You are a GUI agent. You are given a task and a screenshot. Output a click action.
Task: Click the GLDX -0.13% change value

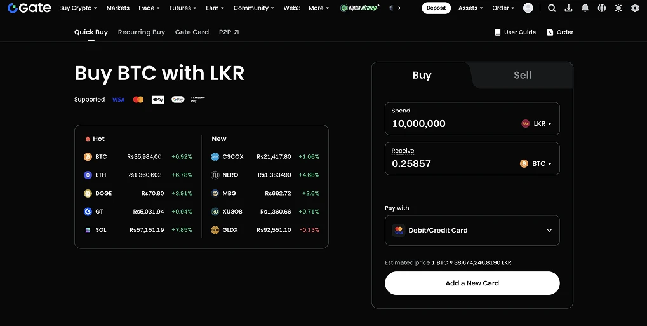tap(309, 230)
